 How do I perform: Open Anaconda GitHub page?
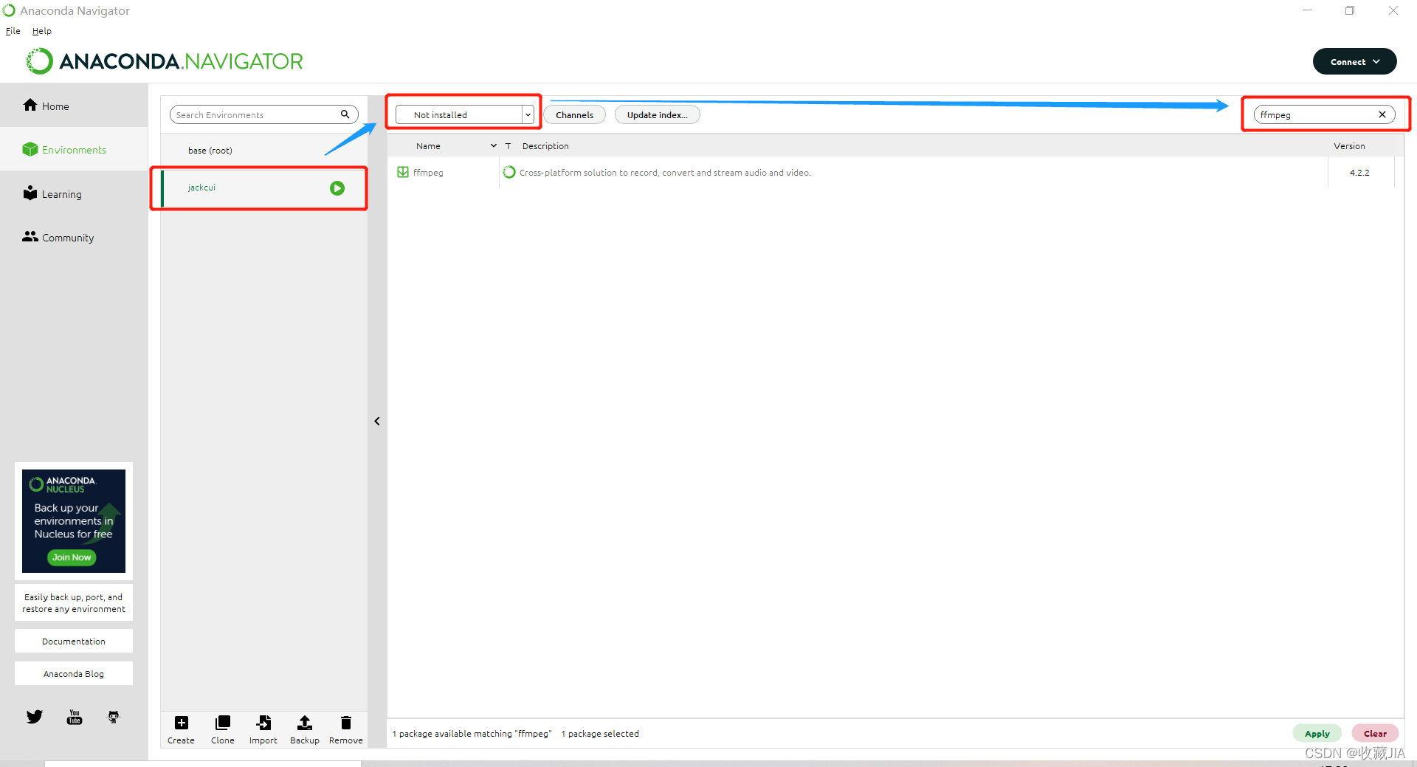pos(114,717)
